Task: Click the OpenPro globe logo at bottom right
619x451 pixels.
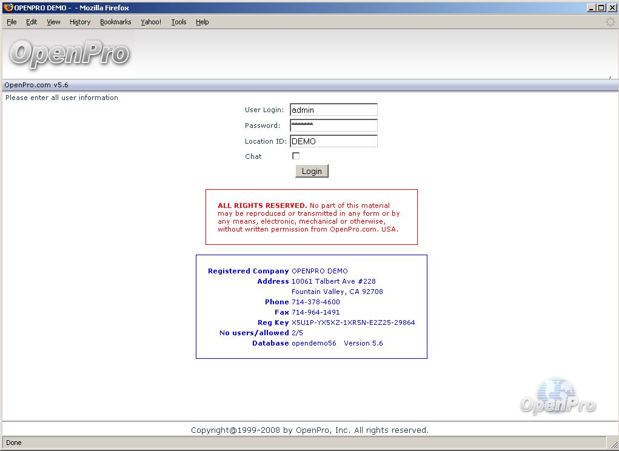Action: point(557,397)
